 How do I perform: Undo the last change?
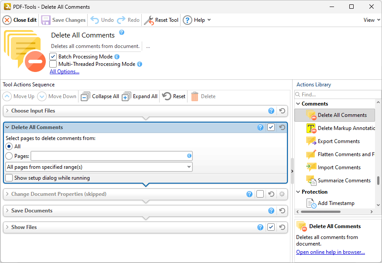(102, 20)
